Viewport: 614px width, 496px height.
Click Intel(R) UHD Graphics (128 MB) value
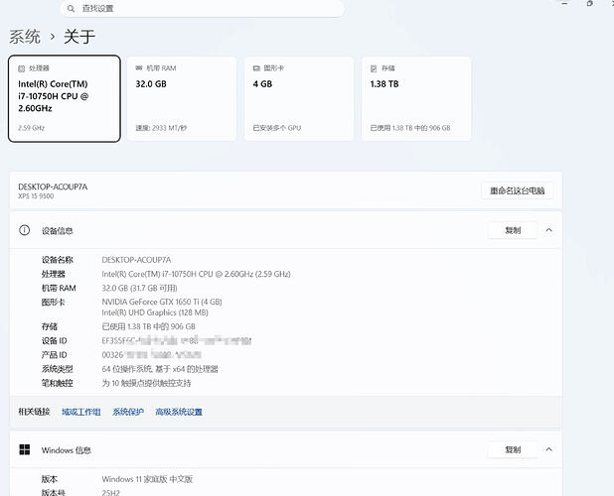click(x=155, y=312)
